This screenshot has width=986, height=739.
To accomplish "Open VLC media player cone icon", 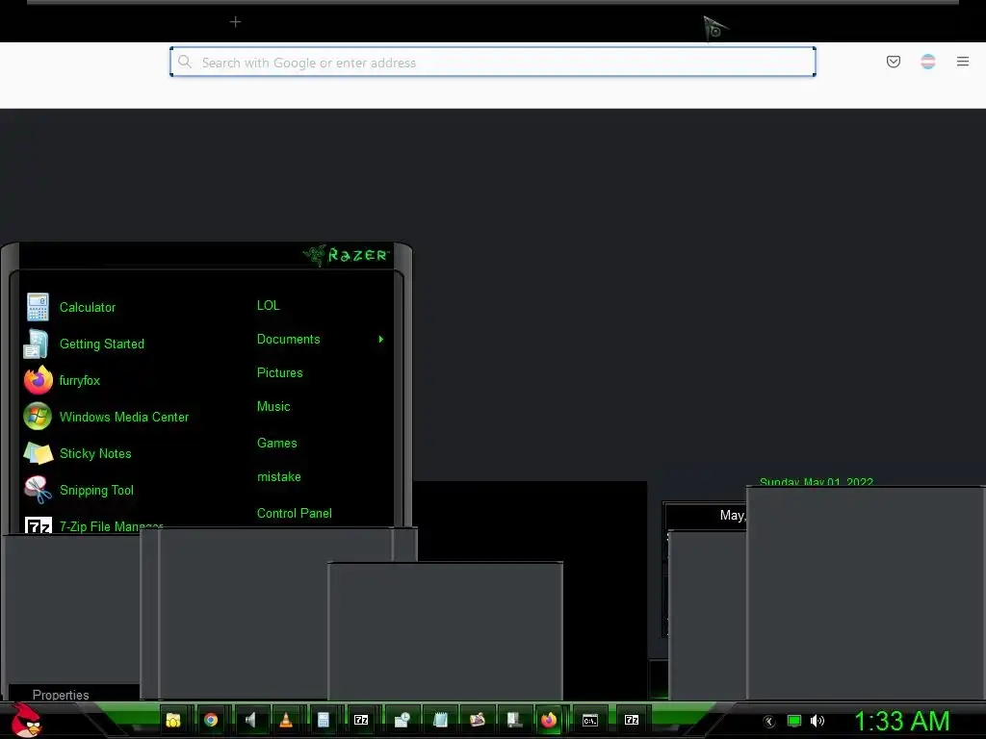I will (286, 720).
